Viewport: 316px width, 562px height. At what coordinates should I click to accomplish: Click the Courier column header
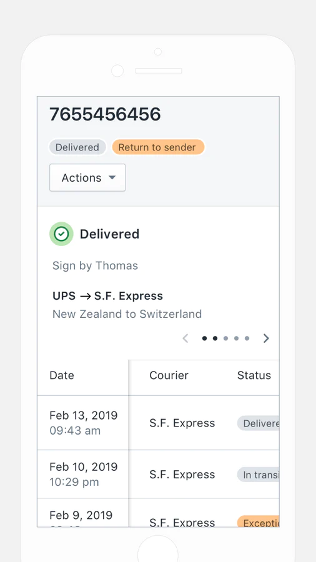tap(169, 375)
